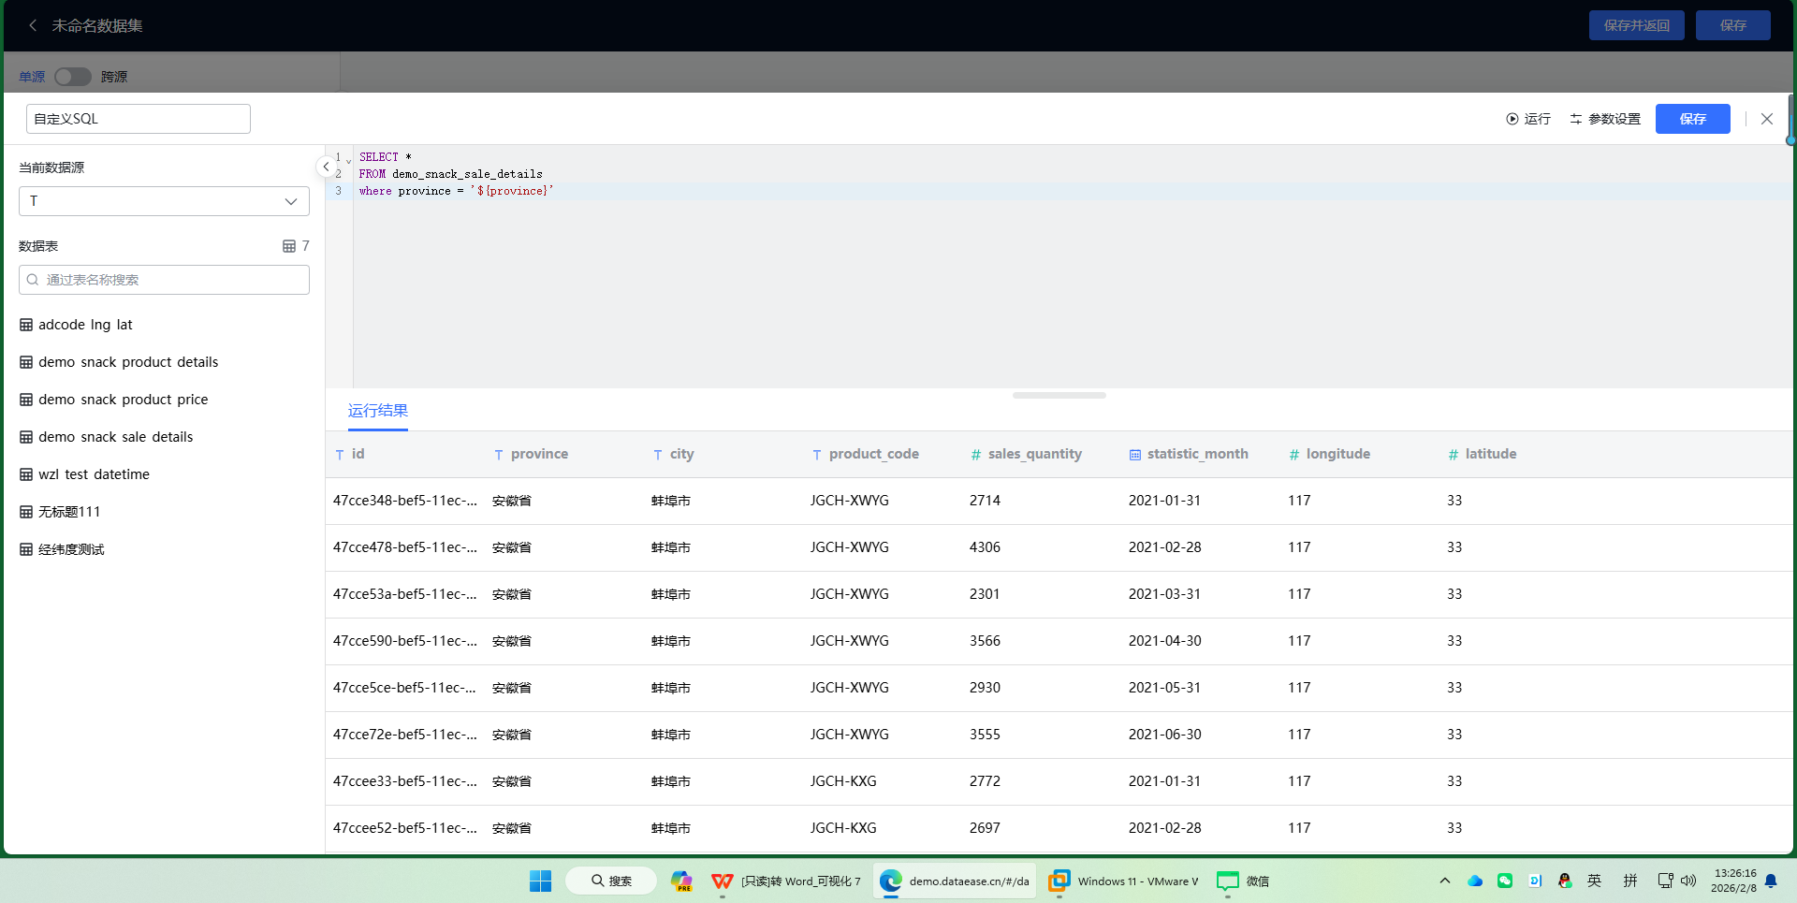Open 参数设置 parameter settings
Image resolution: width=1797 pixels, height=903 pixels.
[1605, 119]
